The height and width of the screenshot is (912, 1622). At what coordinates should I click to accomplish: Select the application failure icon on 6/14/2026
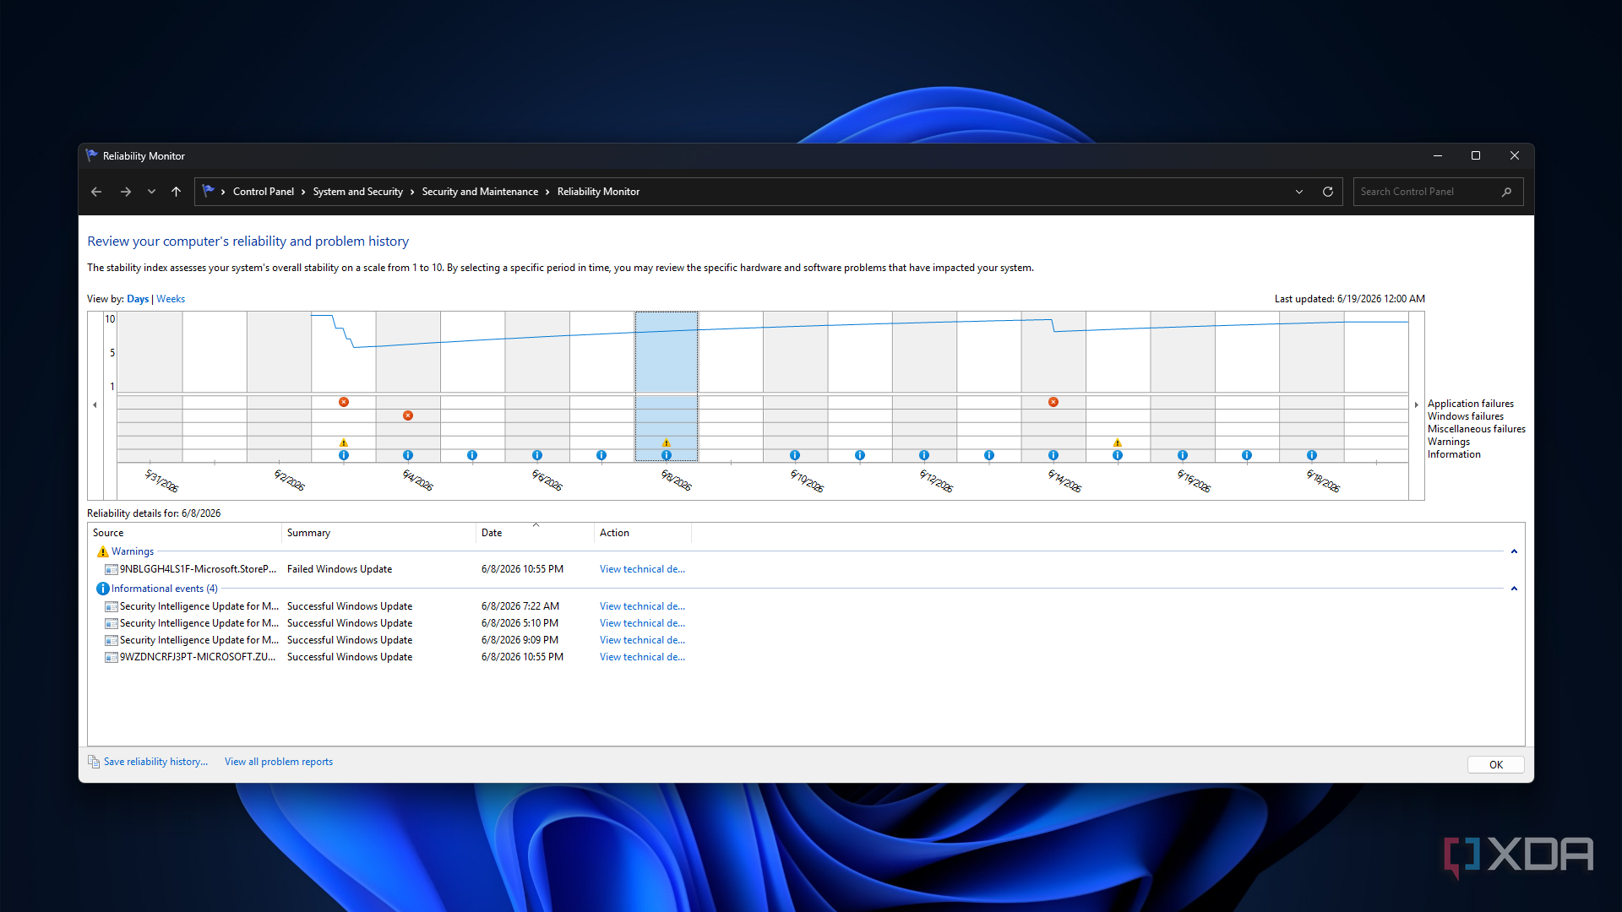pos(1053,402)
